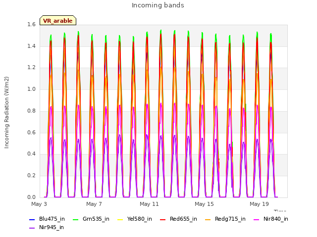Image resolution: width=317 pixels, height=237 pixels.
Task: Click the Blu475_in legend label
Action: pyautogui.click(x=52, y=219)
